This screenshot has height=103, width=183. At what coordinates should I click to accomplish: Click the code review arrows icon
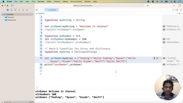tap(173, 10)
